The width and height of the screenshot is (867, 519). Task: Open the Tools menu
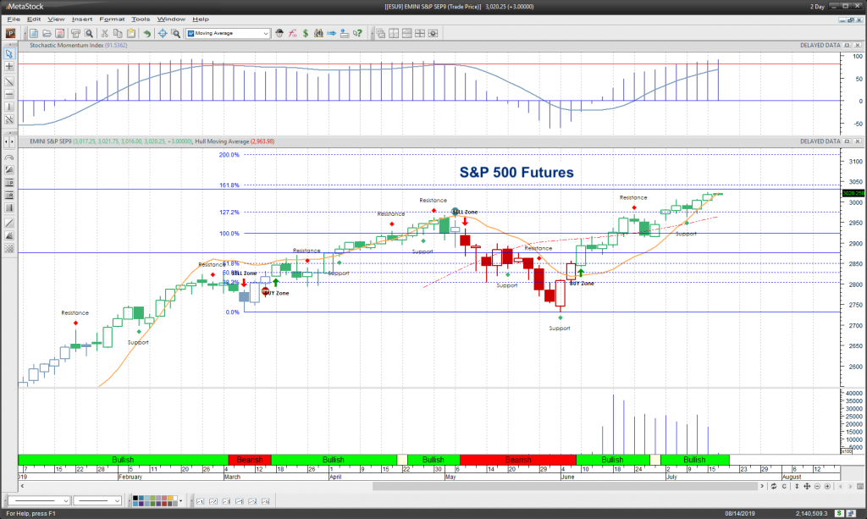pos(141,19)
